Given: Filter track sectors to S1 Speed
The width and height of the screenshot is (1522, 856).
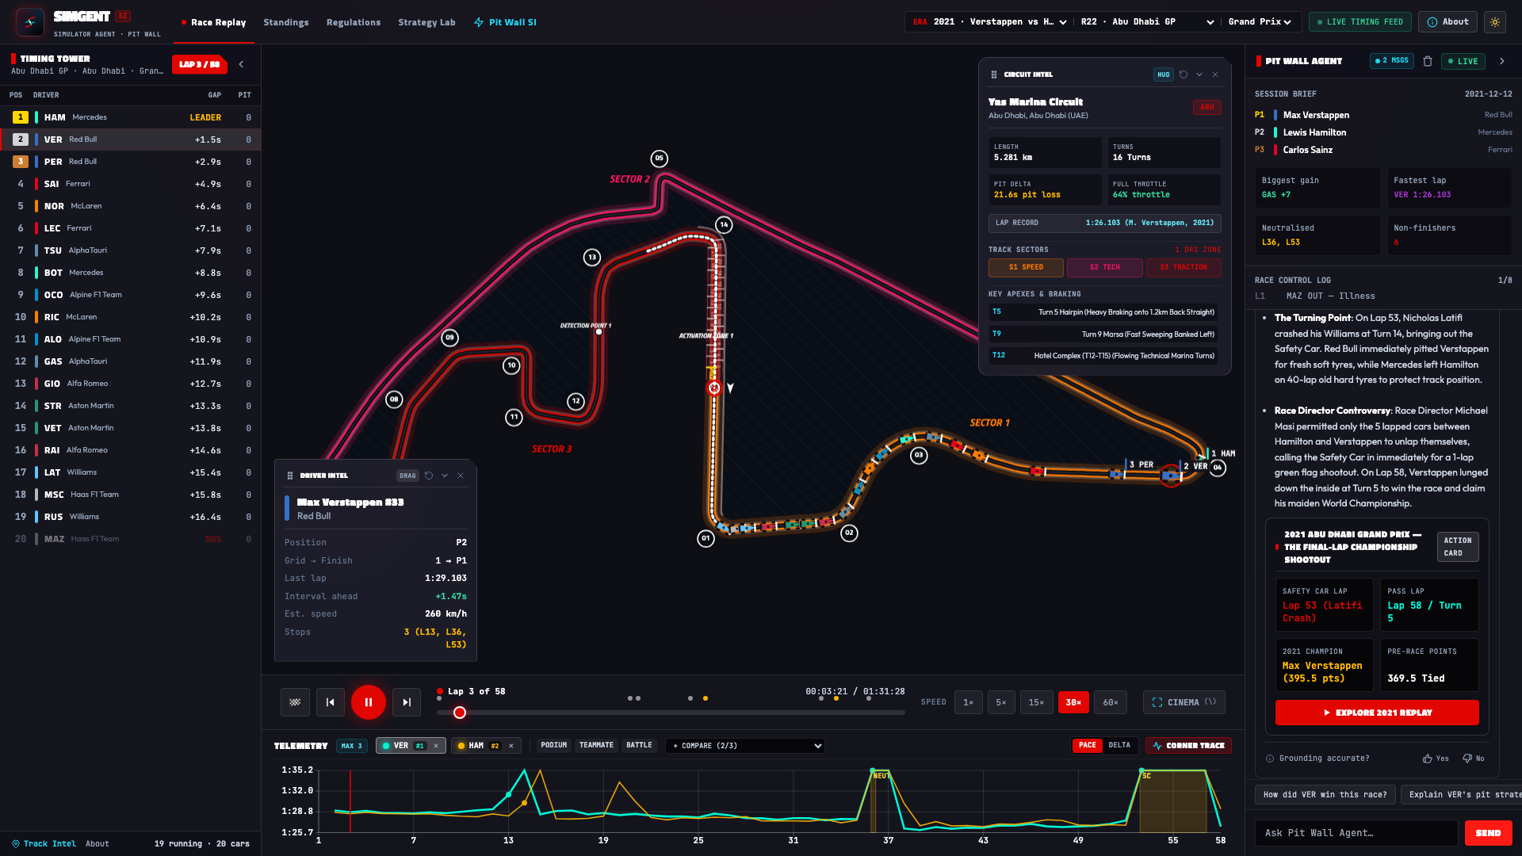Looking at the screenshot, I should [1026, 267].
